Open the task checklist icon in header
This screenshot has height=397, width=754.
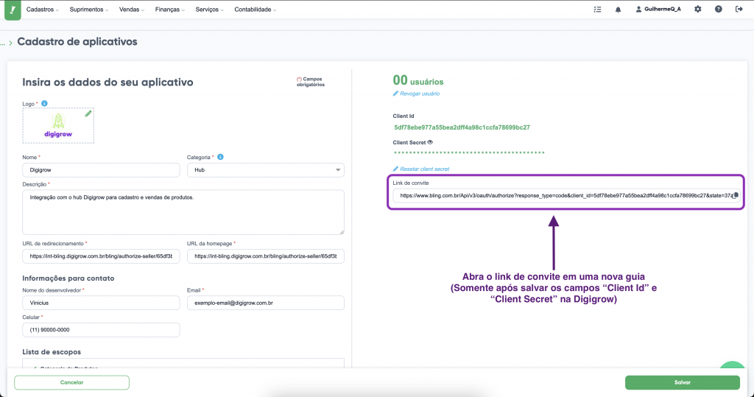tap(597, 10)
